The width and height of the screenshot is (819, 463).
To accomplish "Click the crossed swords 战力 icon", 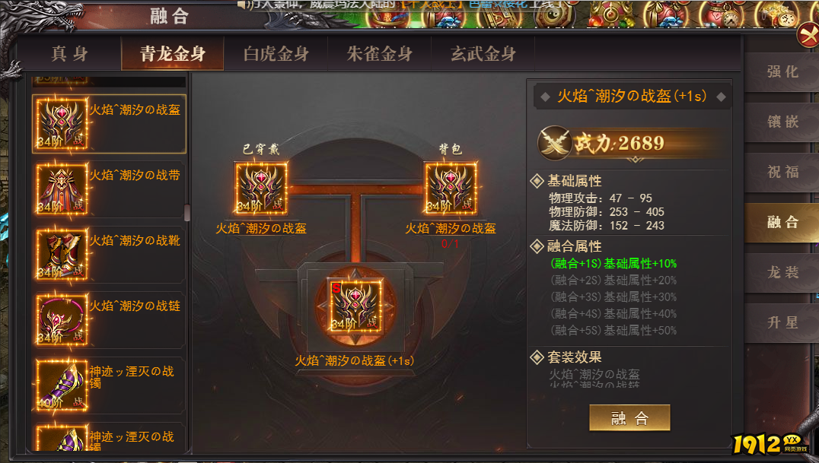I will click(x=554, y=142).
